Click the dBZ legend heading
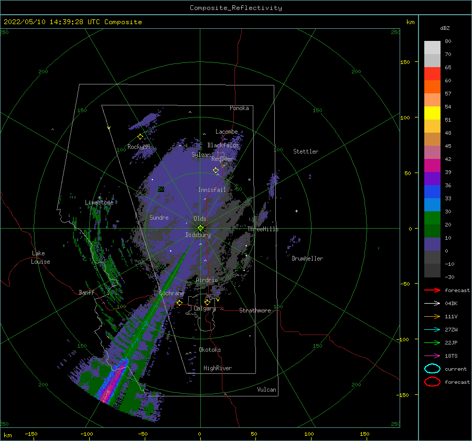Screen dimensions: 472x441 pyautogui.click(x=445, y=28)
